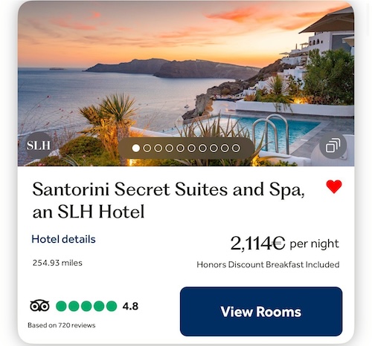The width and height of the screenshot is (372, 346).
Task: Jump to the second carousel dot
Action: (147, 148)
